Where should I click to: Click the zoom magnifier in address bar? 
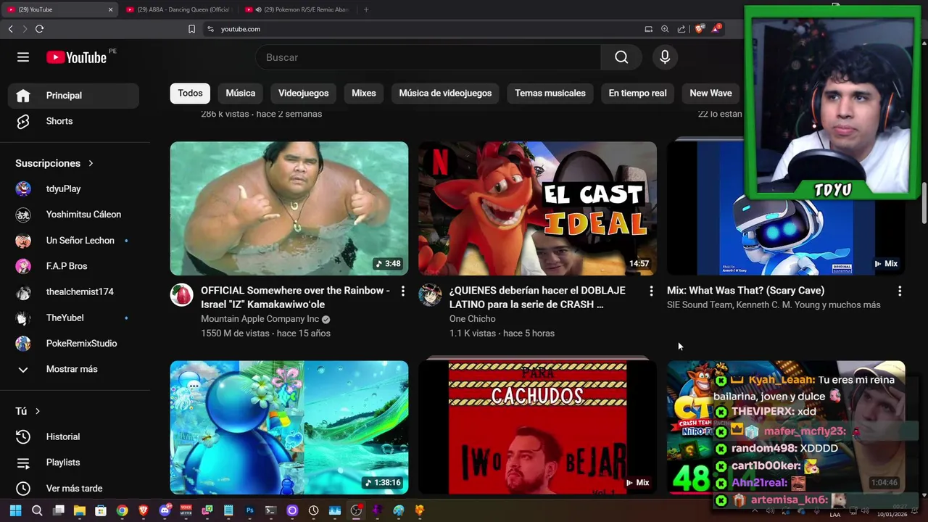pos(665,29)
